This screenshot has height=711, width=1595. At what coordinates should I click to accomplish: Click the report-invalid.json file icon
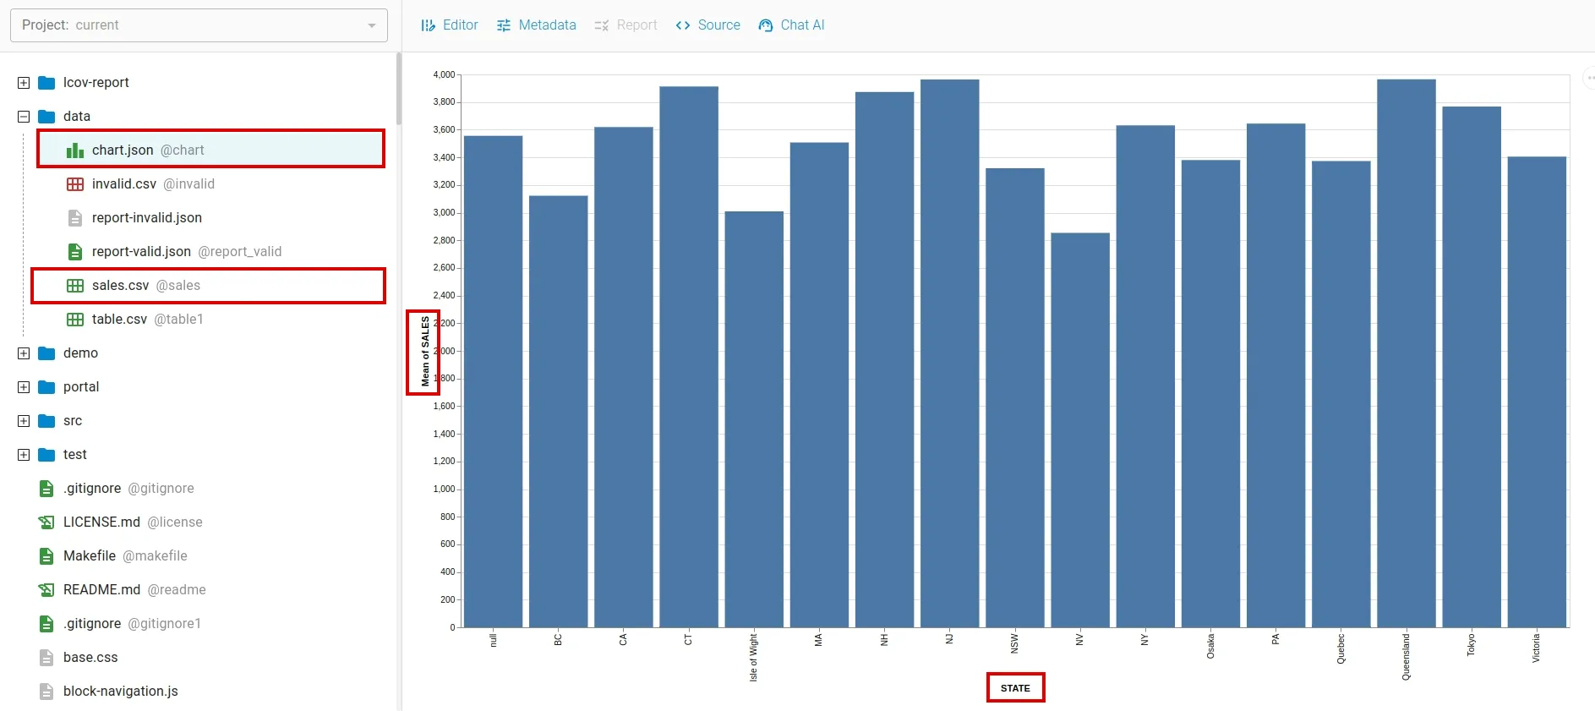75,218
